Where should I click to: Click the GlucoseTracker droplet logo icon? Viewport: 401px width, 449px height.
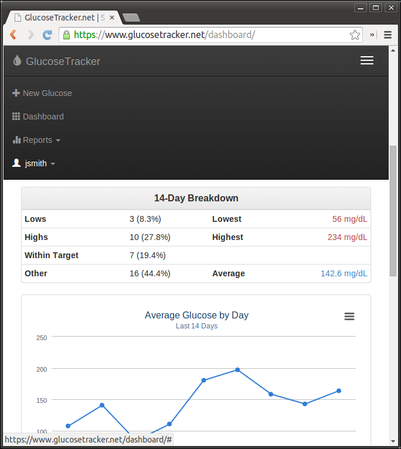[x=17, y=60]
